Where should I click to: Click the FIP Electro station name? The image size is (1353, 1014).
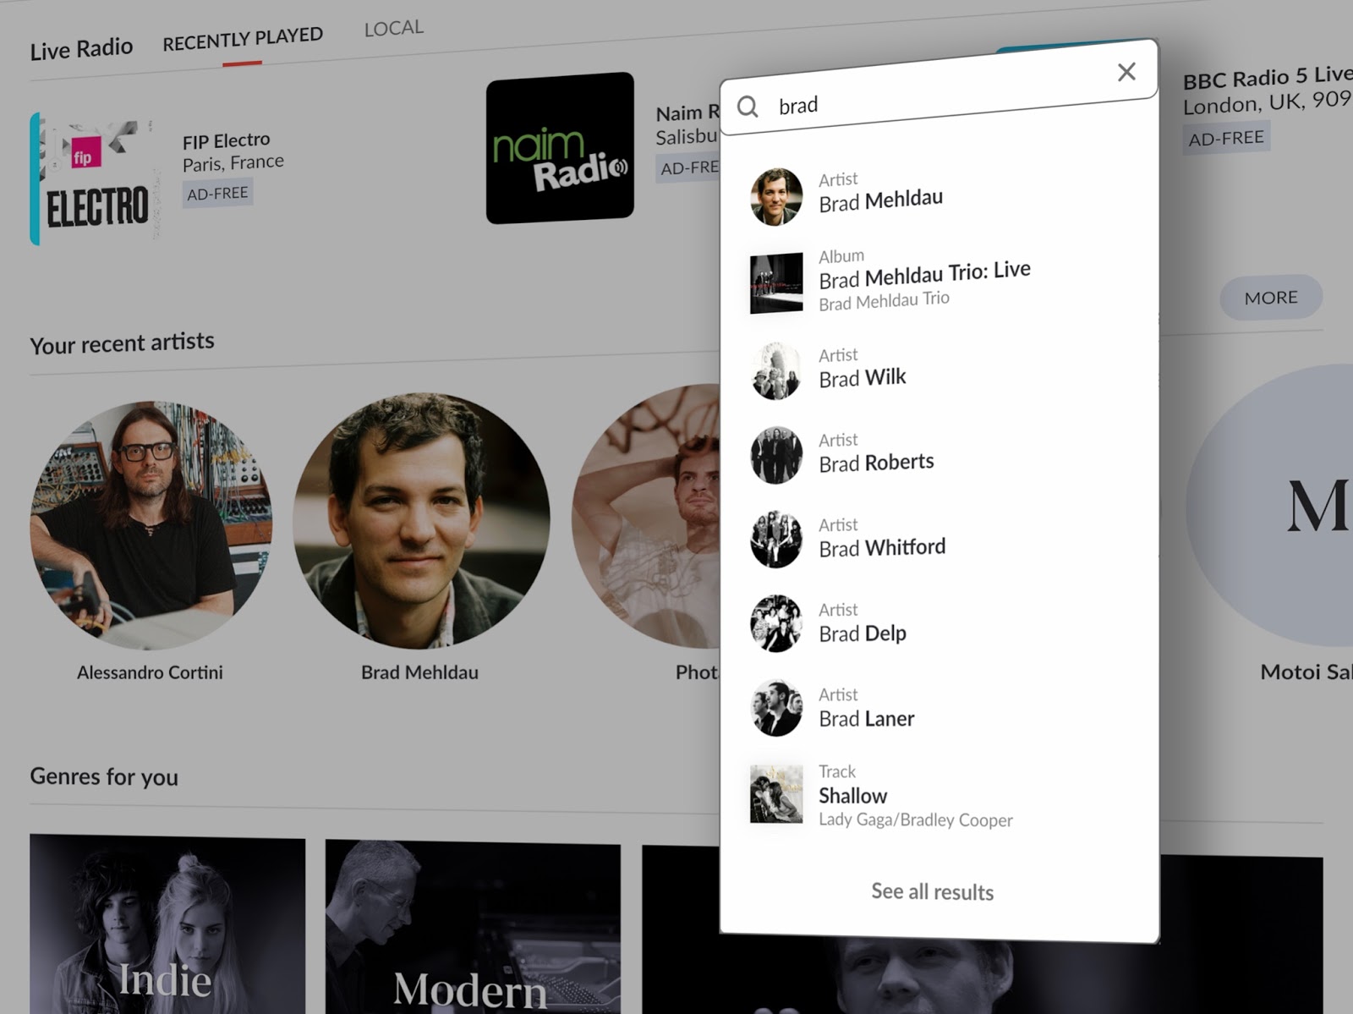click(x=226, y=140)
